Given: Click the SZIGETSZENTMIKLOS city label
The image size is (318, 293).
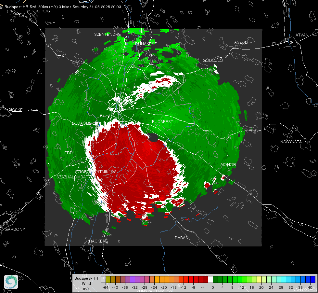Looking at the screenshot, I should coord(96,172).
